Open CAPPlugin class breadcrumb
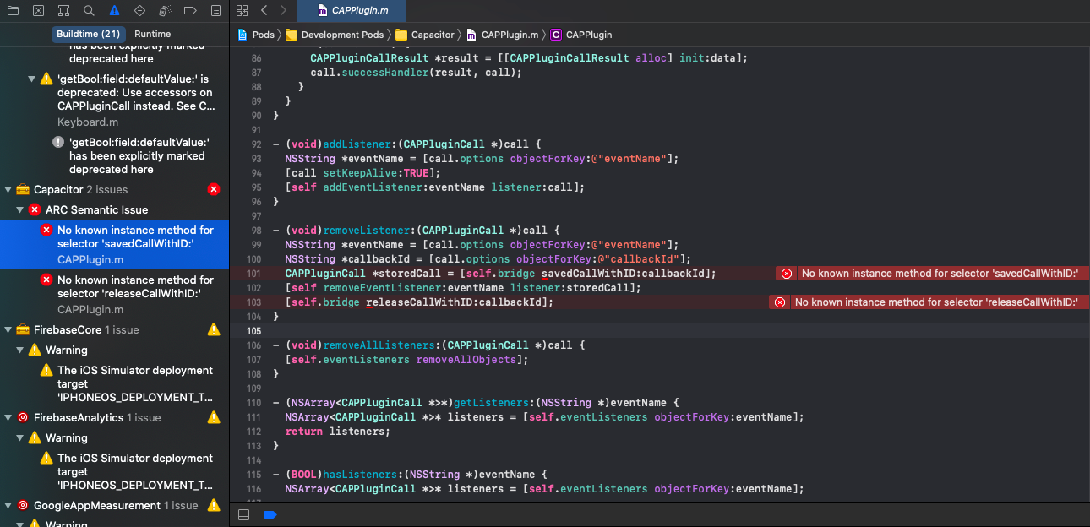1090x527 pixels. click(581, 35)
